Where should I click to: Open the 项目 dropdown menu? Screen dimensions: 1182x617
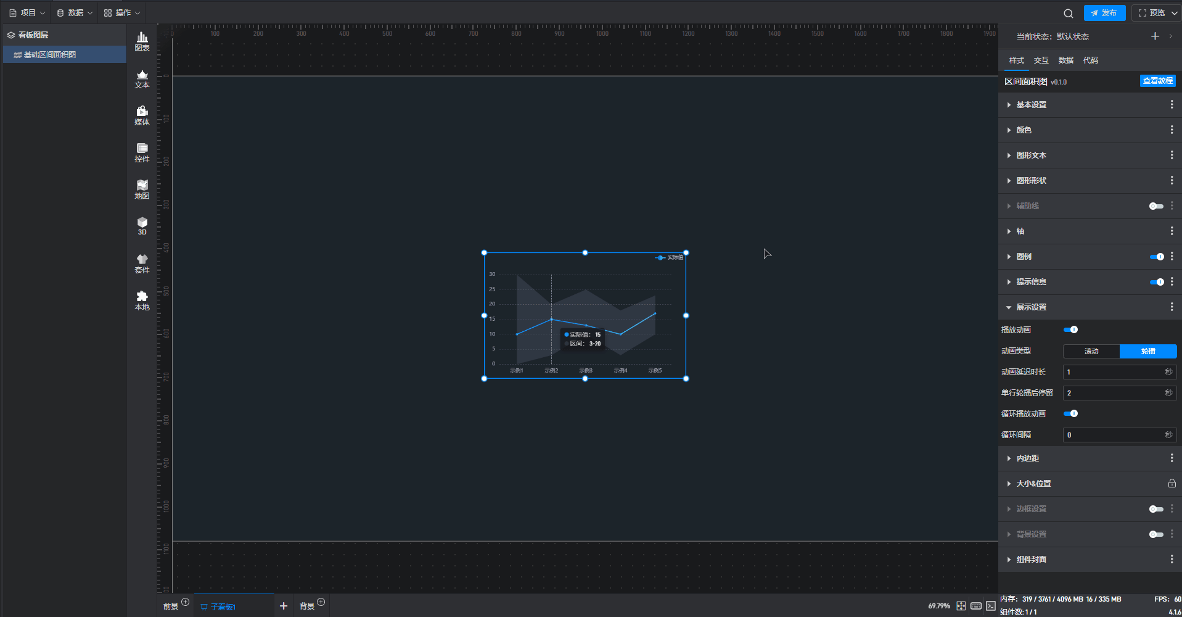28,13
